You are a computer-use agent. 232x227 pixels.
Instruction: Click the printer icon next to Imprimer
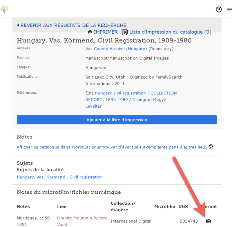(x=90, y=32)
